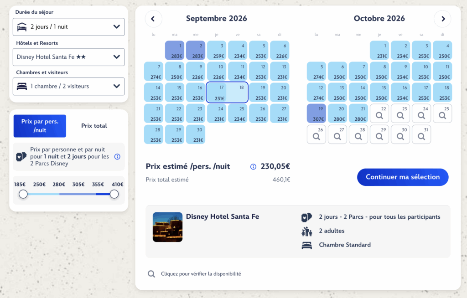The width and height of the screenshot is (467, 298).
Task: Open Hôtels et Resorts dropdown
Action: pos(68,57)
